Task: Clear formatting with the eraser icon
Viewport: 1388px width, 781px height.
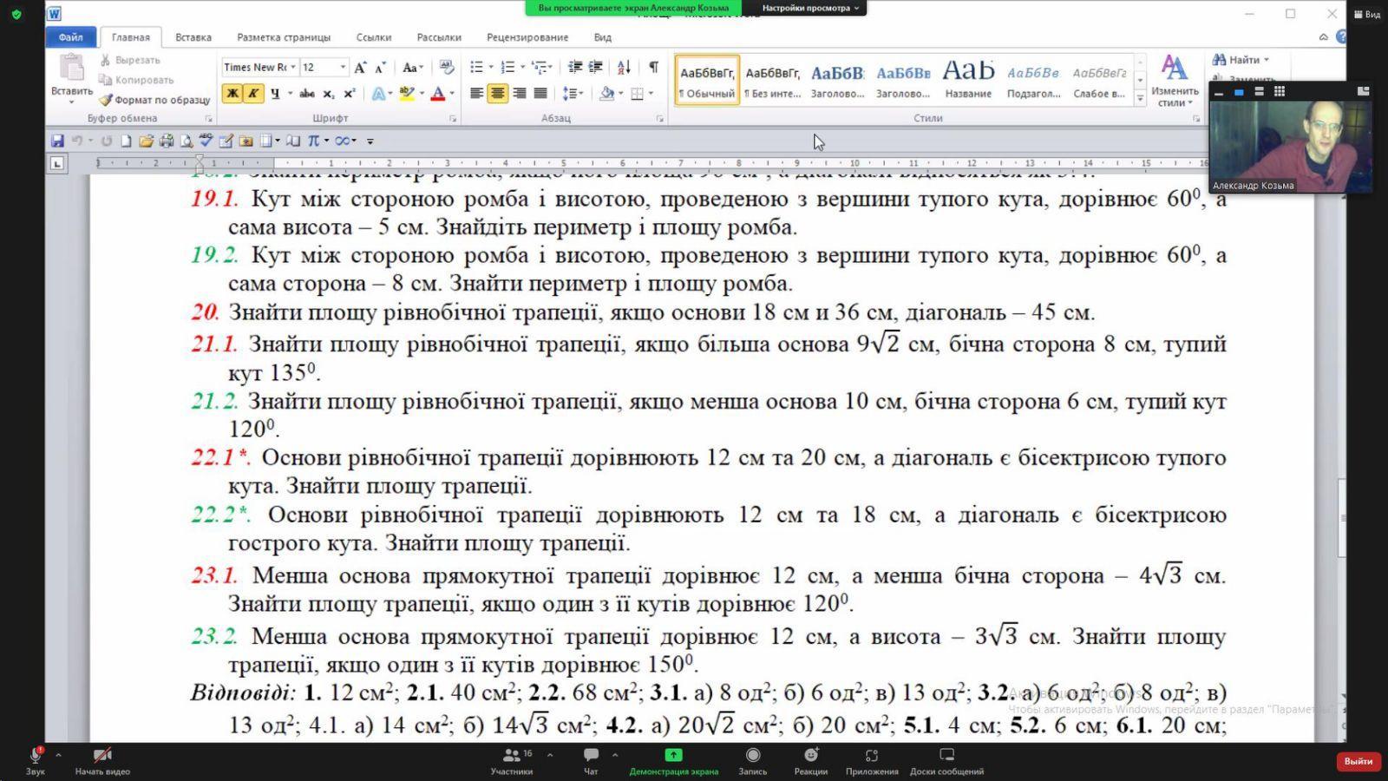Action: [x=447, y=67]
